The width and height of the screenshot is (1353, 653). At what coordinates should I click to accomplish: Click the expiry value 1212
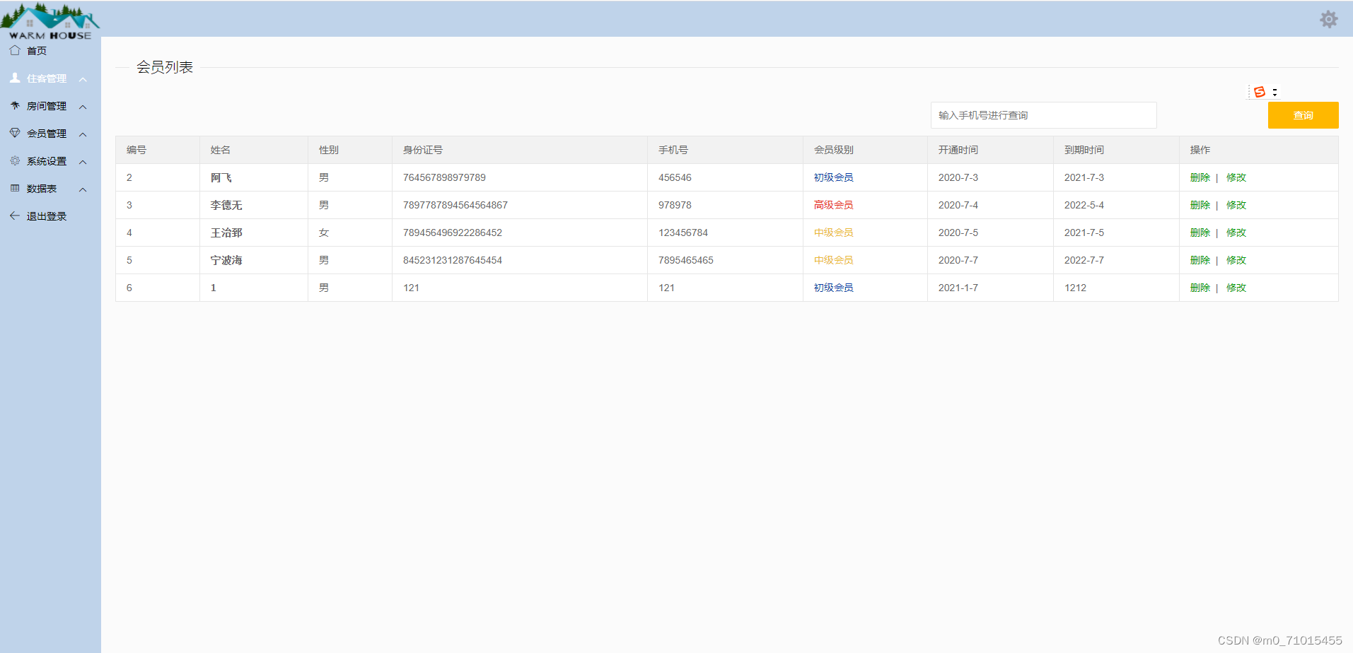tap(1075, 288)
